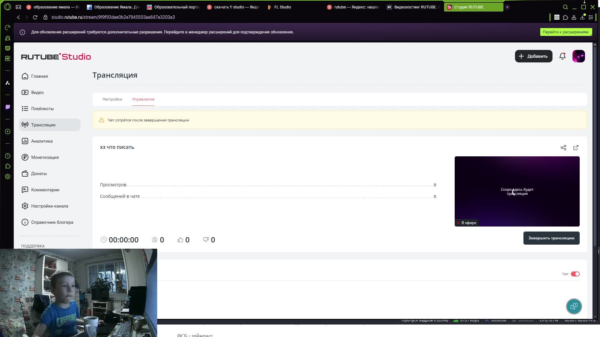The height and width of the screenshot is (337, 600).
Task: Click the viewers count icon
Action: (155, 240)
